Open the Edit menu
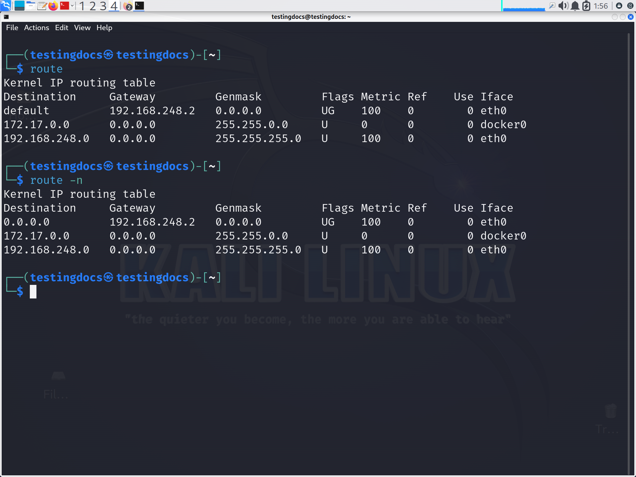636x477 pixels. tap(62, 27)
